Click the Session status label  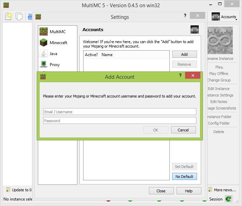[216, 199]
